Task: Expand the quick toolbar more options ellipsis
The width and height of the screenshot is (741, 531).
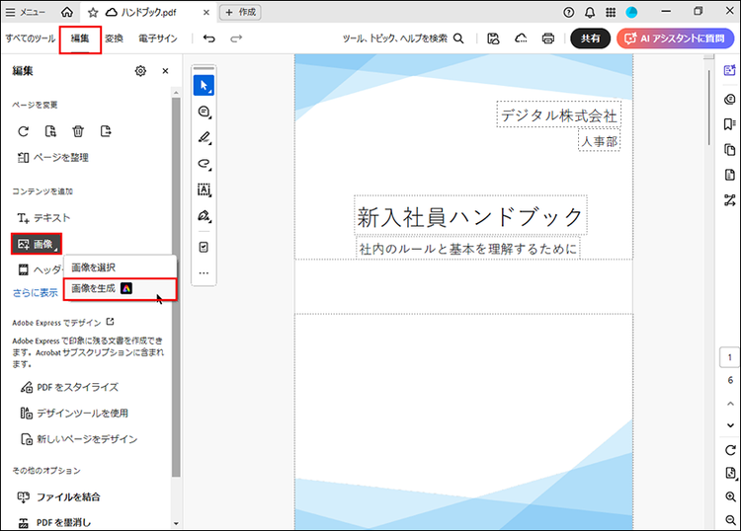Action: 205,272
